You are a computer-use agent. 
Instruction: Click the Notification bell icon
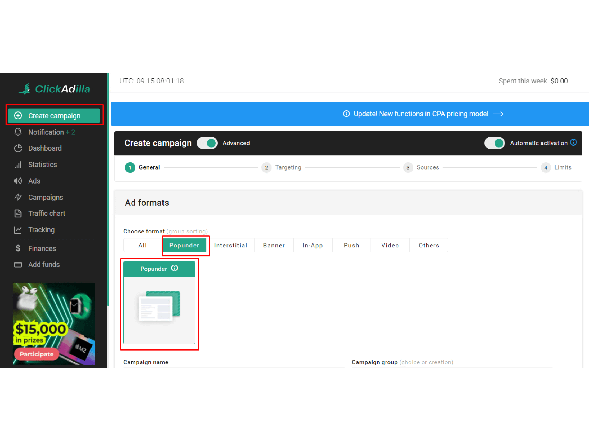18,132
